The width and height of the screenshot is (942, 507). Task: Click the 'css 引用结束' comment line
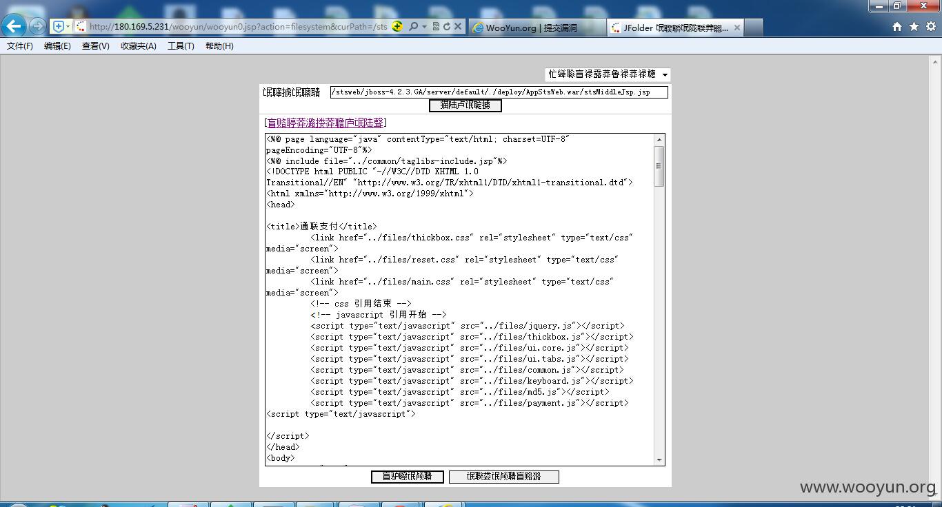361,304
